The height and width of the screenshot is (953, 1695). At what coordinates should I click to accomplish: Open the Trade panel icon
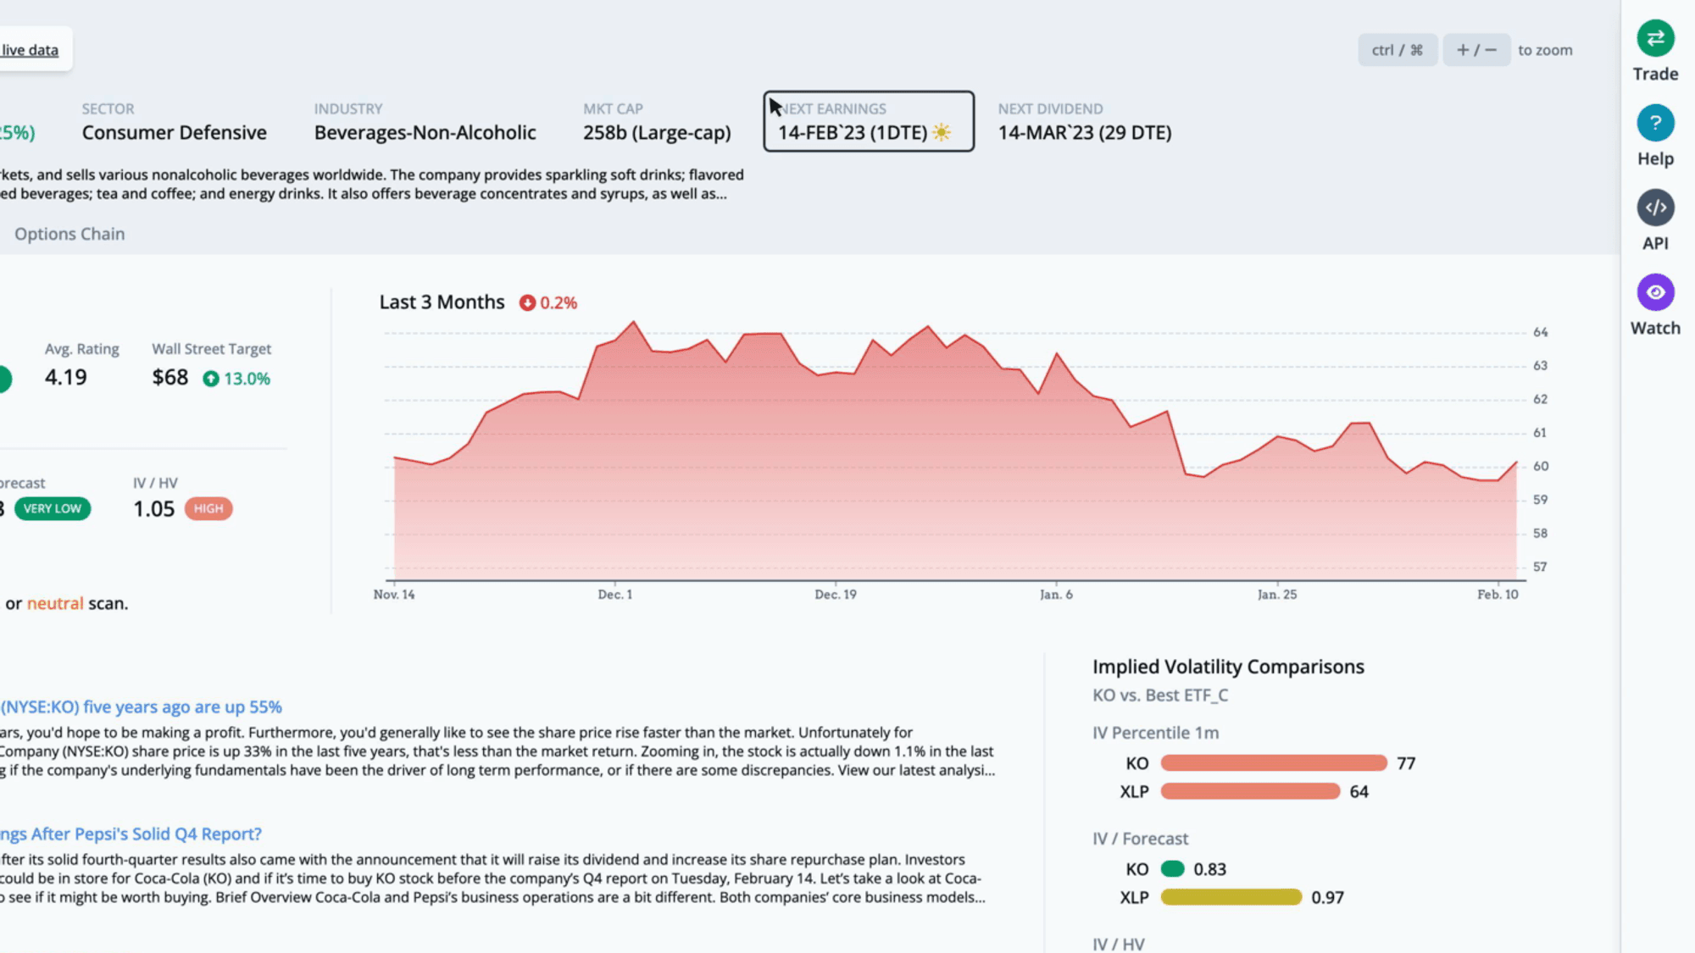coord(1655,38)
